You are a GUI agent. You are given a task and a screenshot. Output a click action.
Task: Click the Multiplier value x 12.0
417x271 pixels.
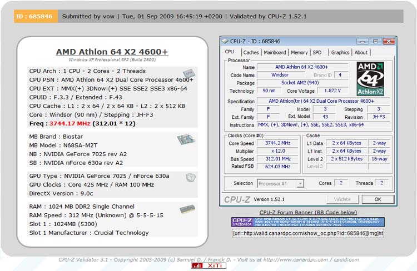click(277, 151)
